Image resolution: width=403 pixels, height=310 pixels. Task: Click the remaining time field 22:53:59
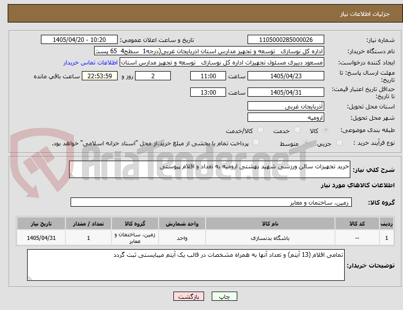pyautogui.click(x=100, y=76)
